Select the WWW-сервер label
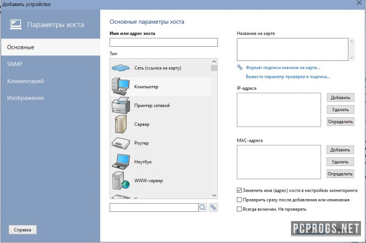Image resolution: width=366 pixels, height=243 pixels. point(148,181)
